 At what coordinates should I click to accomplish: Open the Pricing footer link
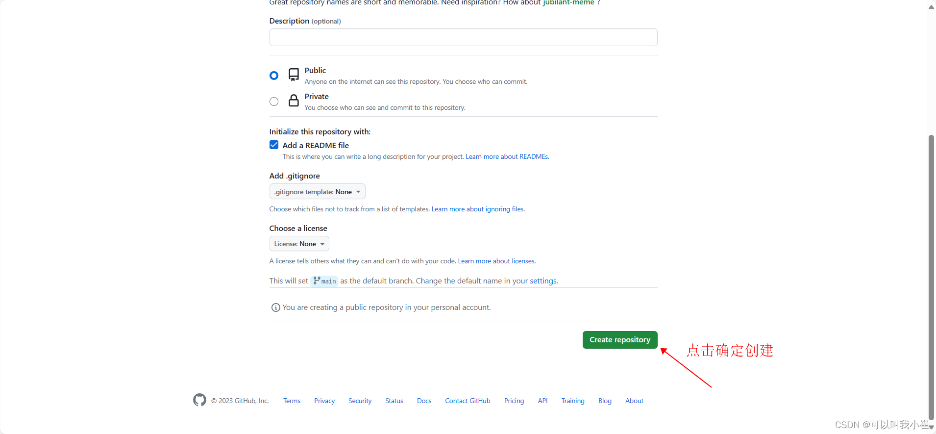click(514, 401)
